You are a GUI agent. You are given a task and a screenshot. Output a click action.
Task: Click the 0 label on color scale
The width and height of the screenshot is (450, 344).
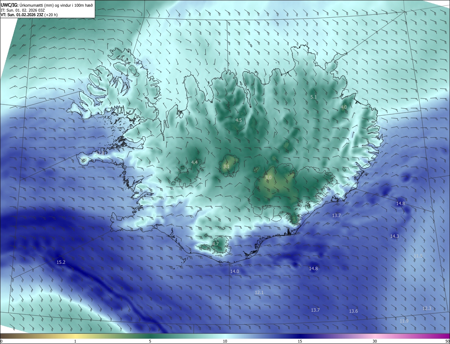(1, 341)
